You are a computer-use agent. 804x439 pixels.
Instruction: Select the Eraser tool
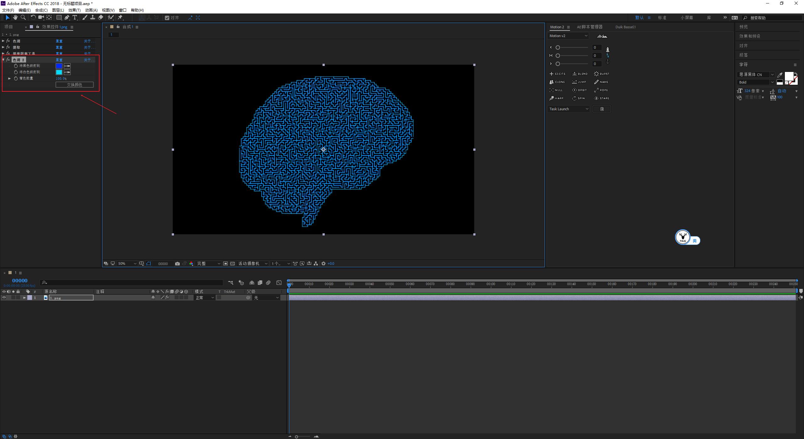click(100, 18)
